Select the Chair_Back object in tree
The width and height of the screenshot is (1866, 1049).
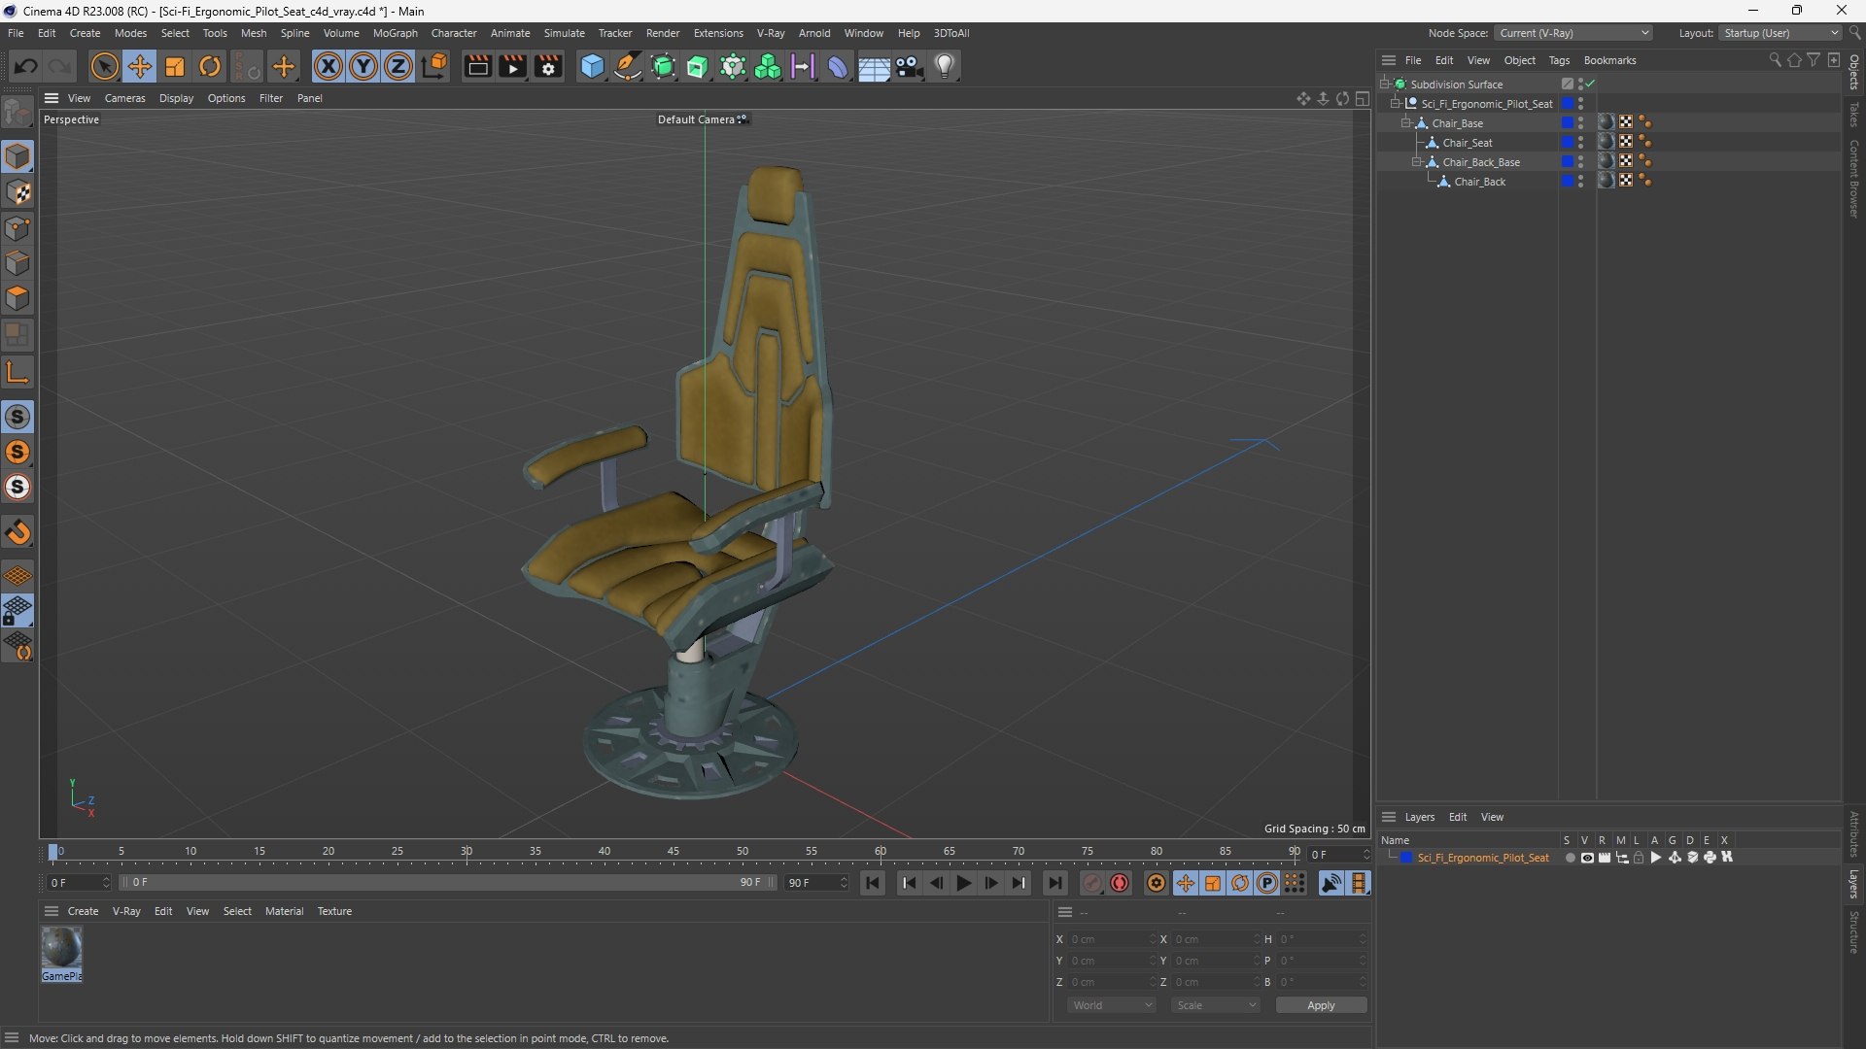(1479, 182)
